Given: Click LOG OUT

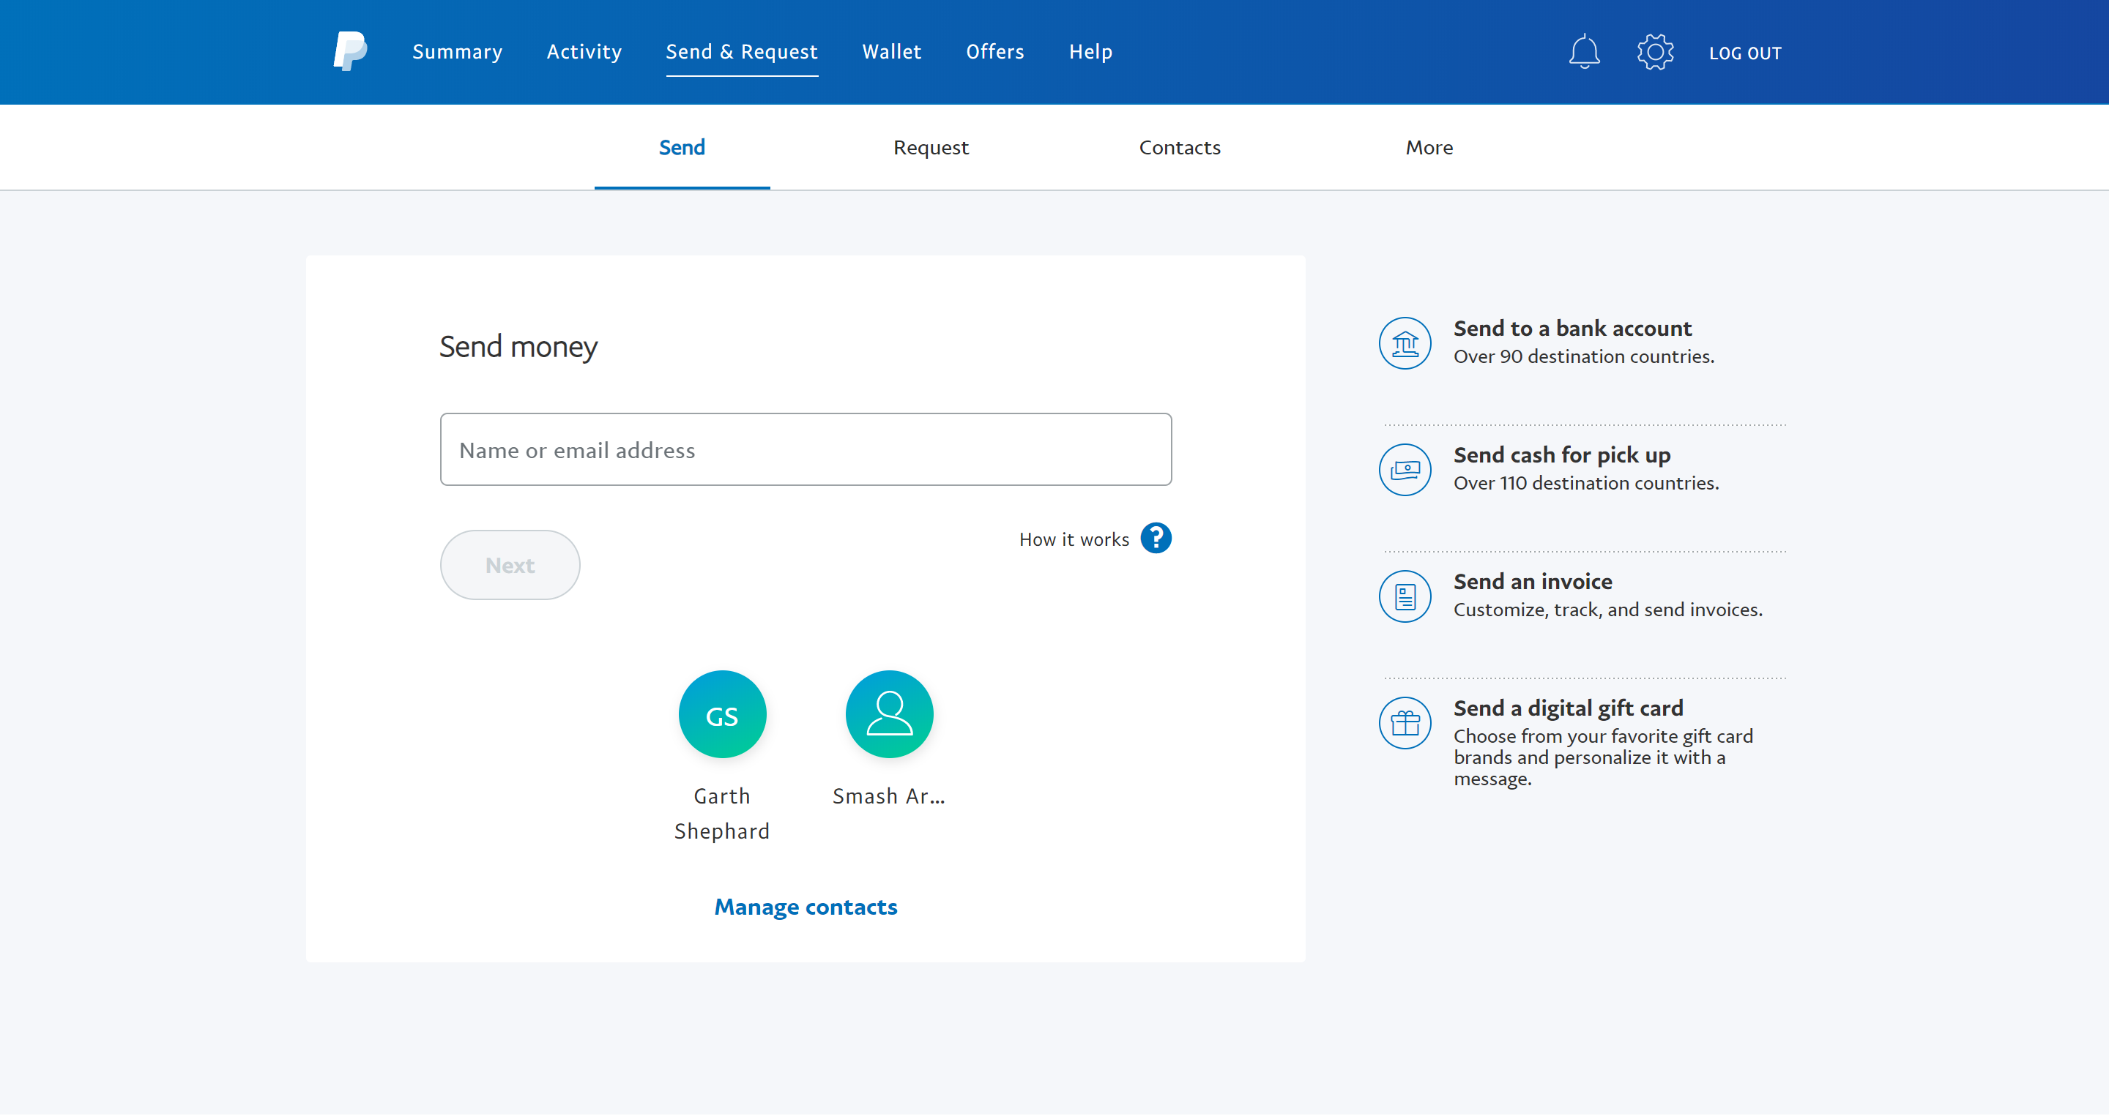Looking at the screenshot, I should (1744, 53).
